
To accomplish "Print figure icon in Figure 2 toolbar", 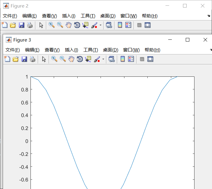I will pyautogui.click(x=30, y=25).
